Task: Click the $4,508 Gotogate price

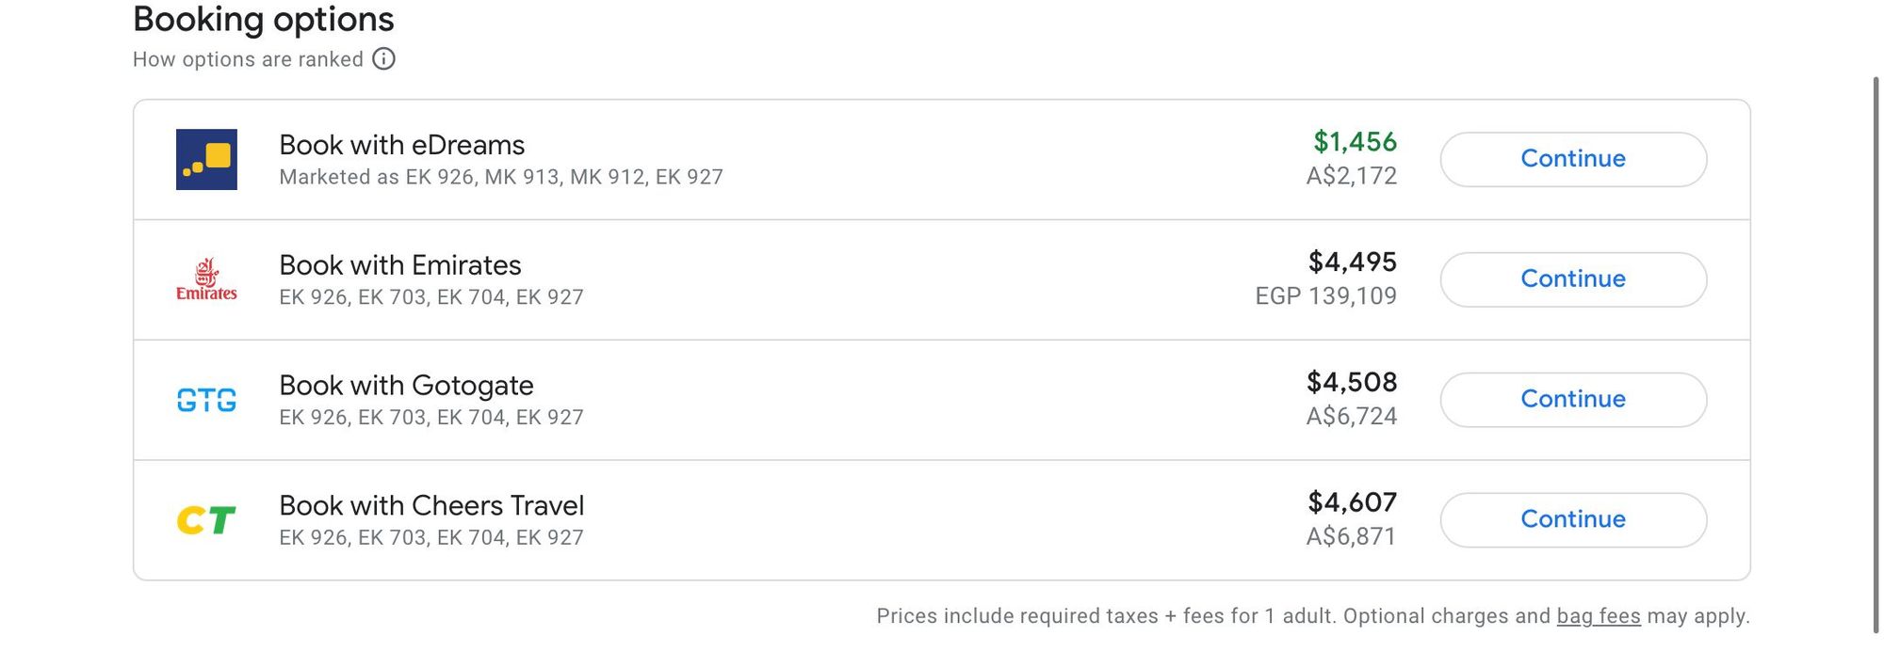Action: click(x=1352, y=382)
